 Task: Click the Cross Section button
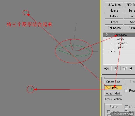[x=113, y=99]
